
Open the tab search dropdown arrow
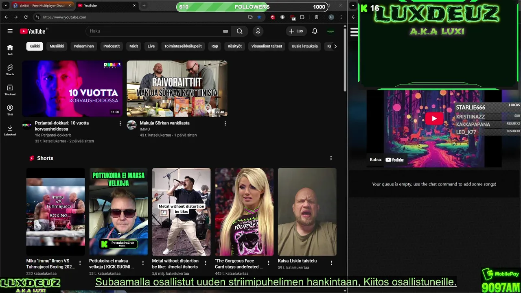click(x=6, y=6)
